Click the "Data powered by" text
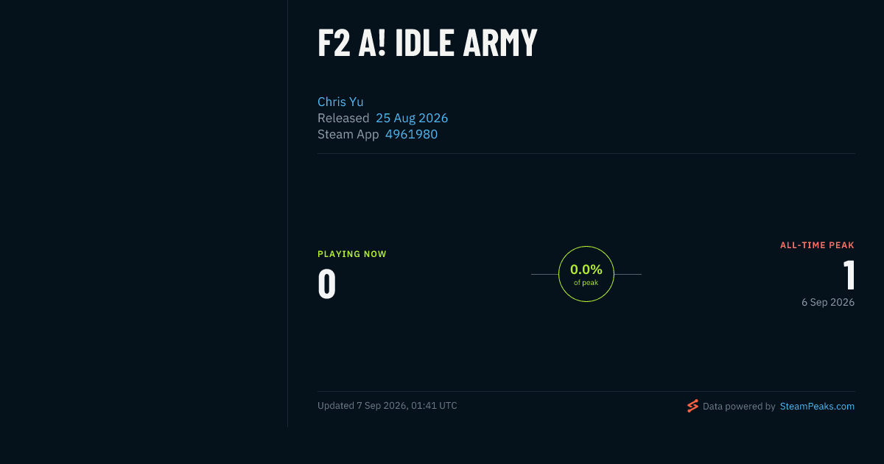Viewport: 884px width, 464px height. (x=739, y=406)
